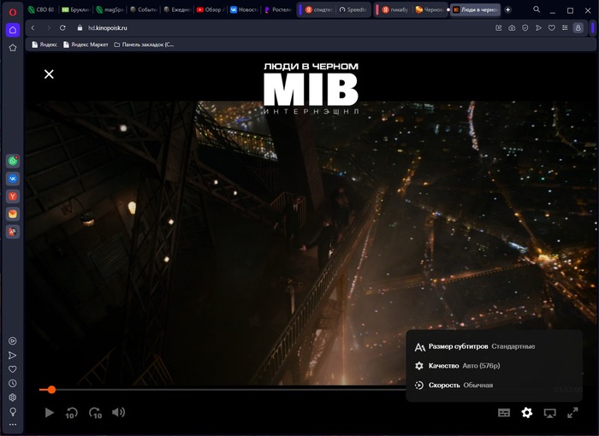The height and width of the screenshot is (436, 599).
Task: Click the orange playback progress handle
Action: pos(51,390)
